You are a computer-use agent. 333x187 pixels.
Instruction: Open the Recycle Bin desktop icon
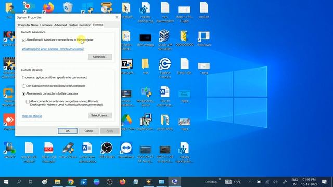click(x=68, y=7)
